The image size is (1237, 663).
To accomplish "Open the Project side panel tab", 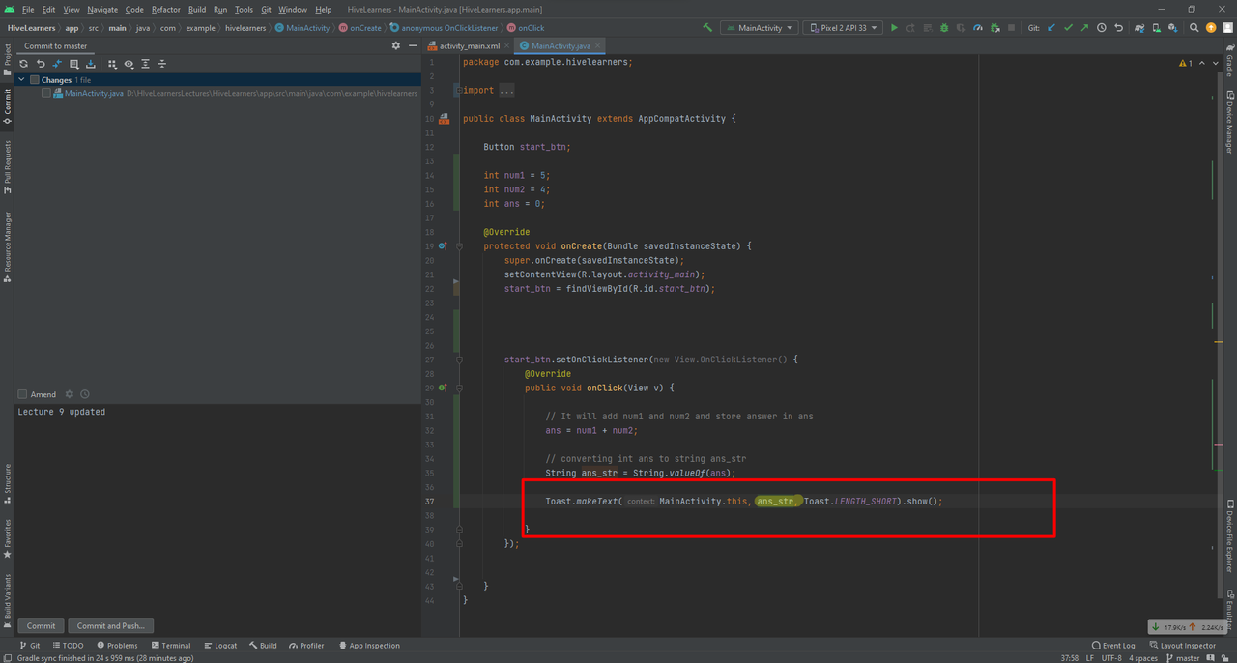I will point(7,60).
